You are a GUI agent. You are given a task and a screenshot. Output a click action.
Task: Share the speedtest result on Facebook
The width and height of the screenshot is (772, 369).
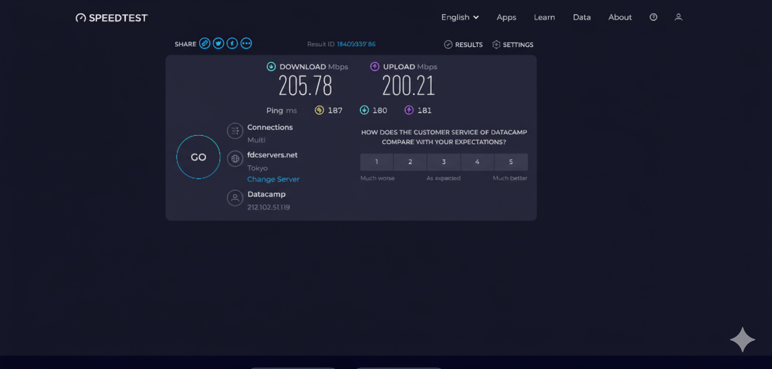[232, 44]
